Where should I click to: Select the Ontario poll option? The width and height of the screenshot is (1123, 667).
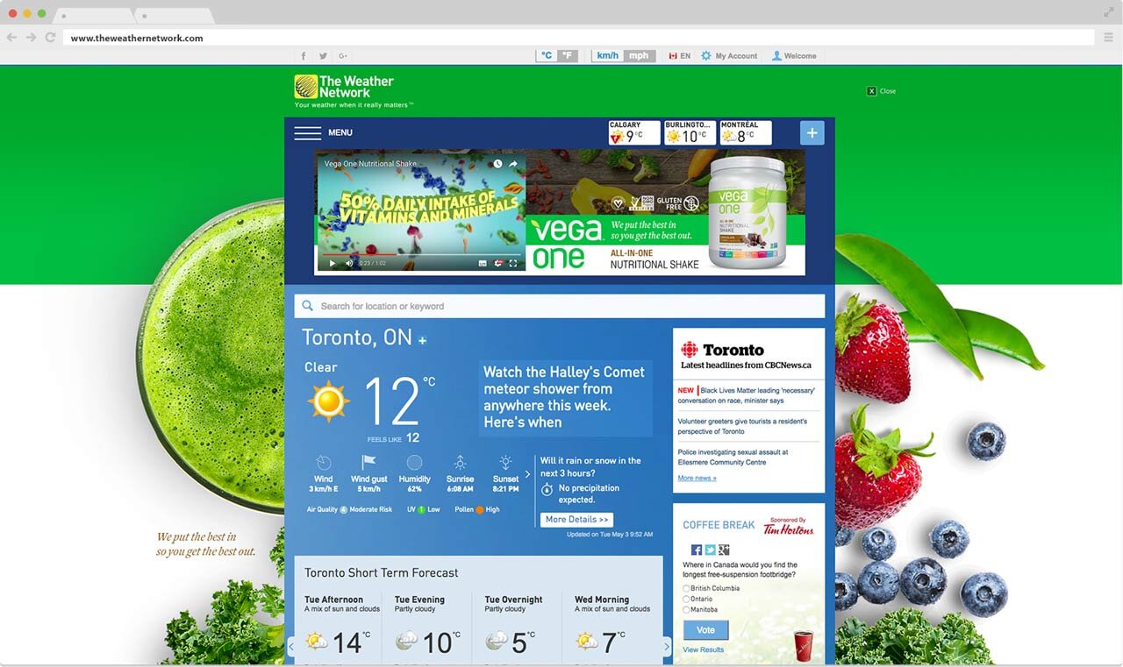686,599
